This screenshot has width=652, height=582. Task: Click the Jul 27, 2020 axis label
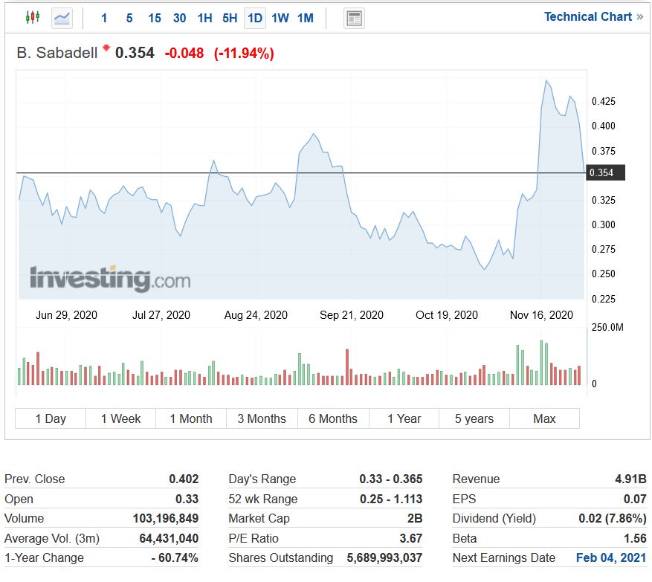click(161, 315)
